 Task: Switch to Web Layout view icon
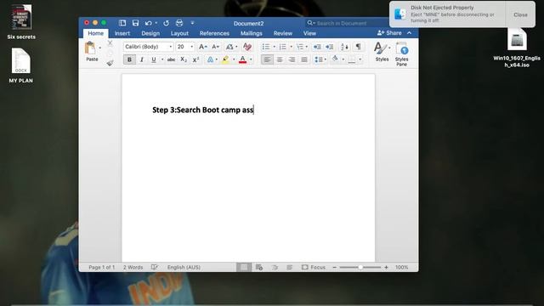click(x=259, y=267)
